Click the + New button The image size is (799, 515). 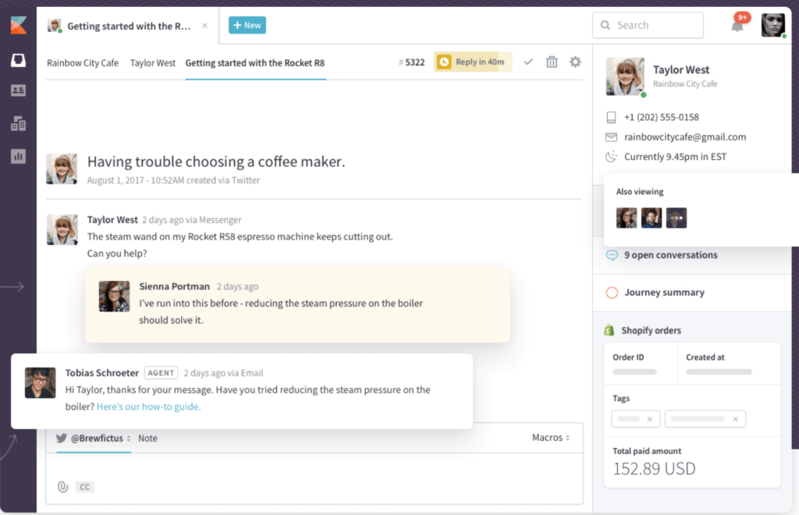click(247, 25)
